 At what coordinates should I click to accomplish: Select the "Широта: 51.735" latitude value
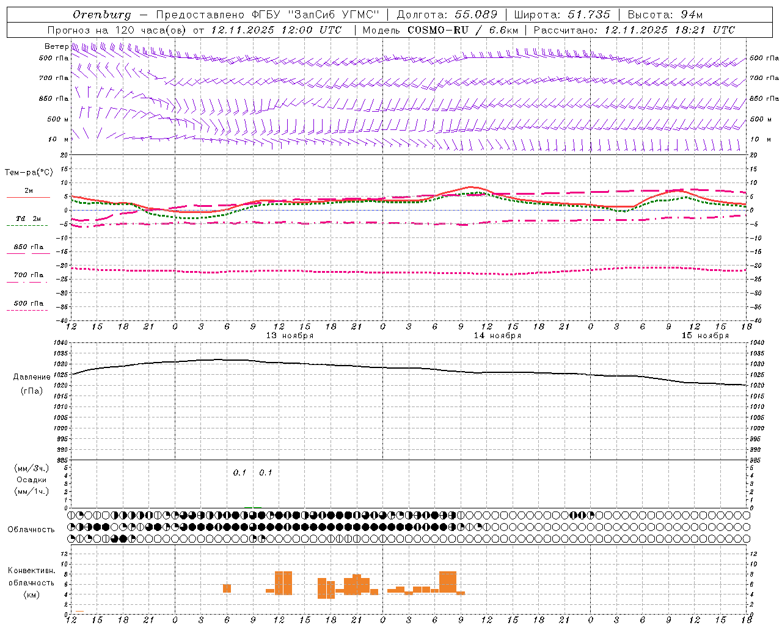pyautogui.click(x=562, y=15)
